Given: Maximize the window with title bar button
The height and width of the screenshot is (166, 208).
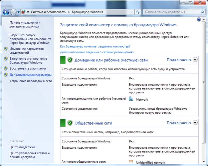Looking at the screenshot, I should pos(190,3).
